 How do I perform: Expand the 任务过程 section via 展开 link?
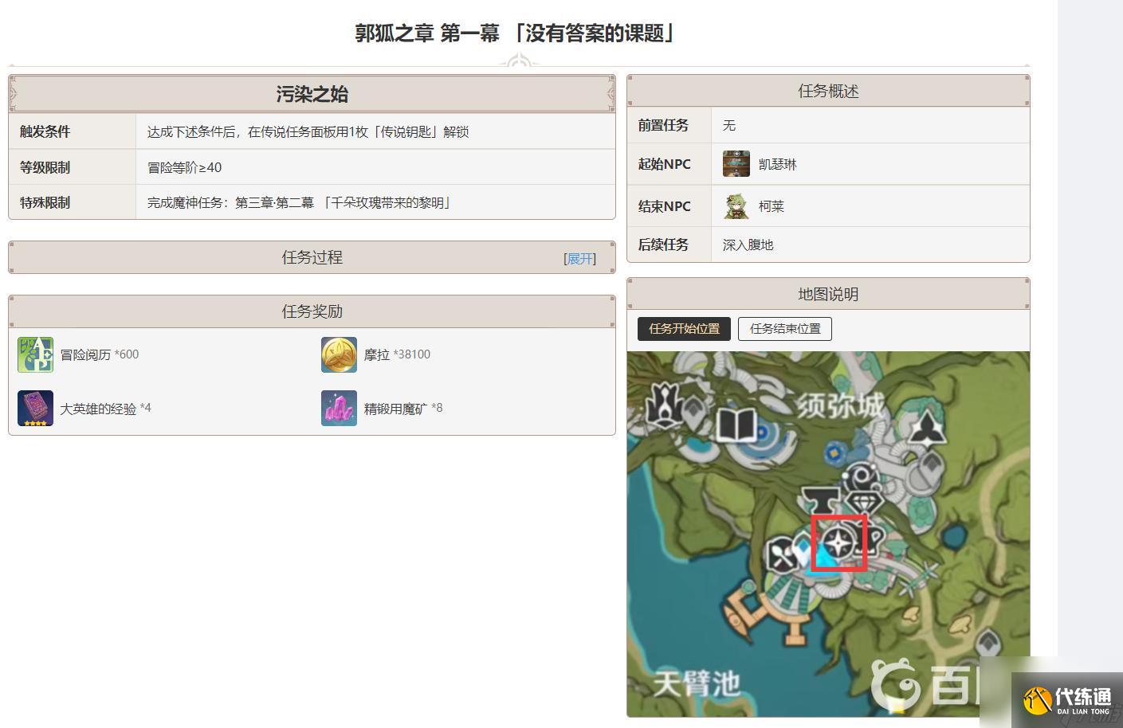[x=579, y=259]
